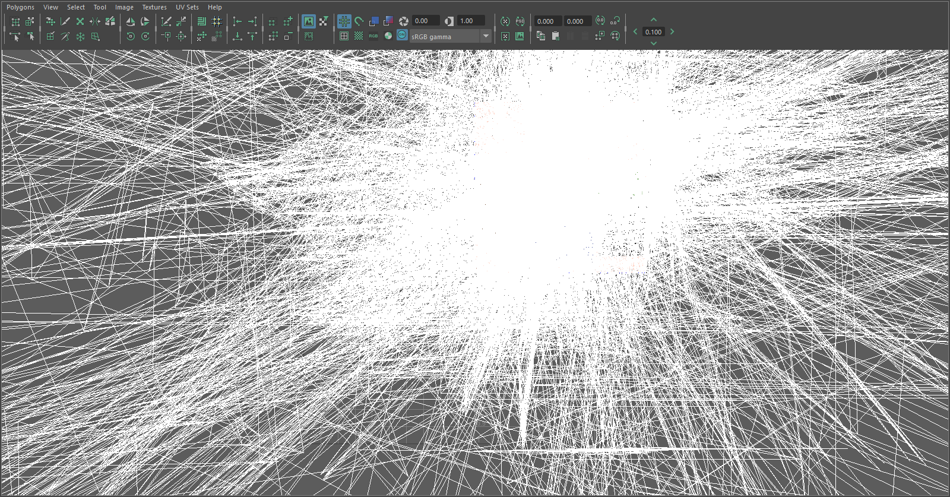The image size is (950, 497).
Task: Toggle RGB channel display
Action: click(373, 36)
